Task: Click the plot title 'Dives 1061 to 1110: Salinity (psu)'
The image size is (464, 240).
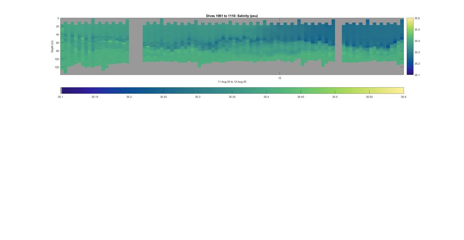Action: pos(232,16)
